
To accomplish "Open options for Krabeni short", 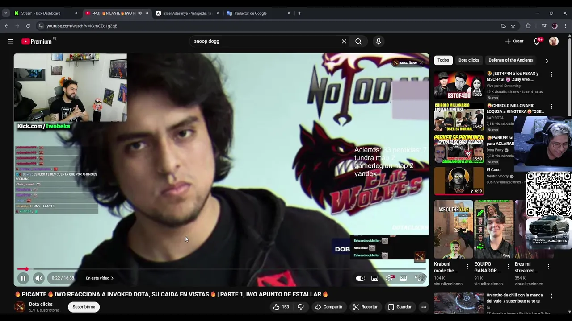I will [467, 266].
